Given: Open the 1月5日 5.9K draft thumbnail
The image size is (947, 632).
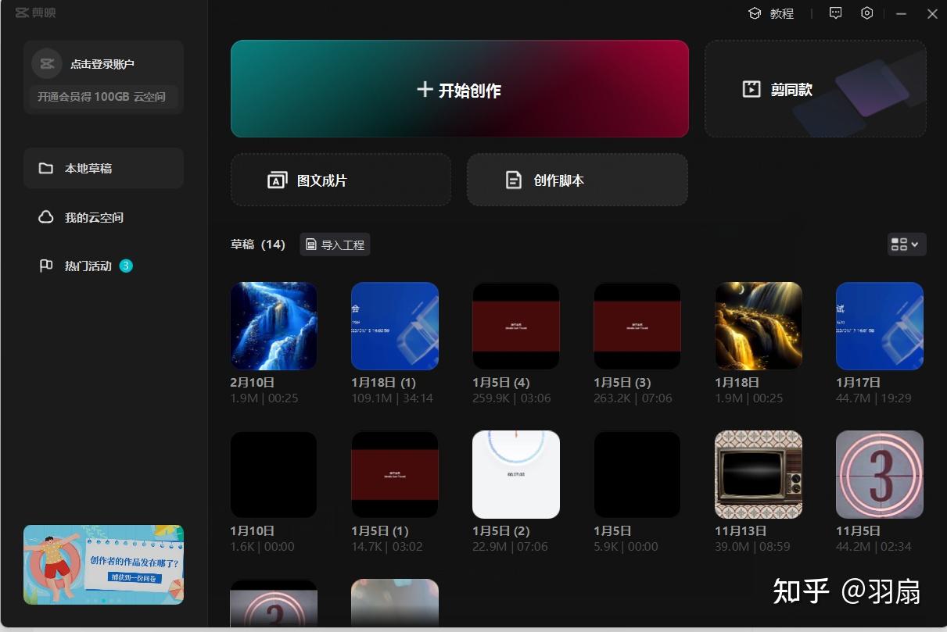Looking at the screenshot, I should tap(637, 474).
